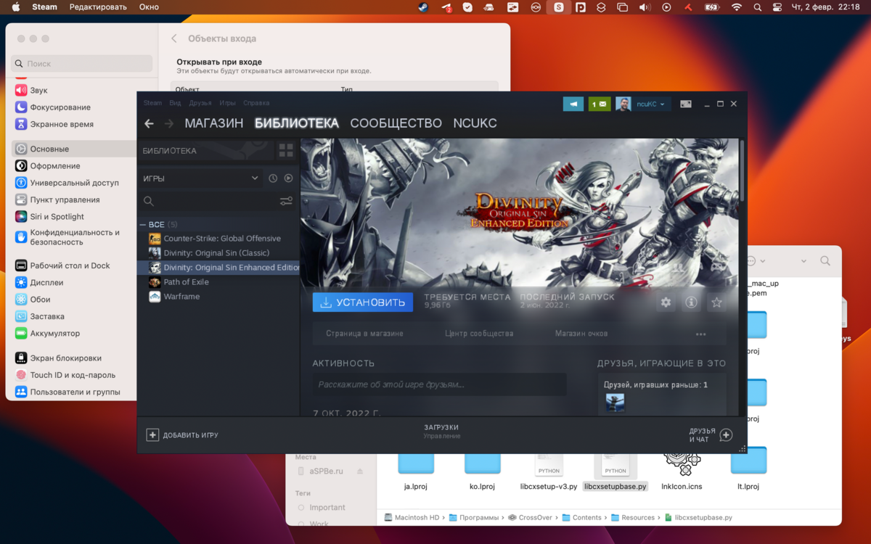Screen dimensions: 871x544
Task: Click friends and chat plus icon
Action: tap(726, 435)
